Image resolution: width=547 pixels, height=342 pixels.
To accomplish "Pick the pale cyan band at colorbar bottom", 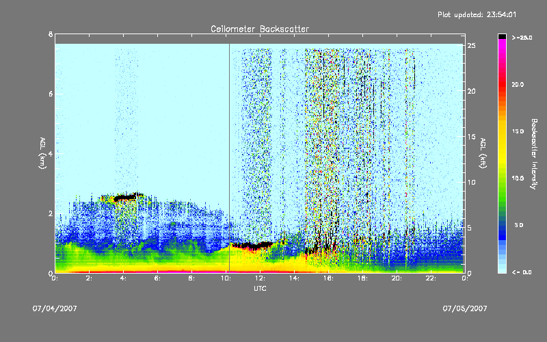I will 502,269.
